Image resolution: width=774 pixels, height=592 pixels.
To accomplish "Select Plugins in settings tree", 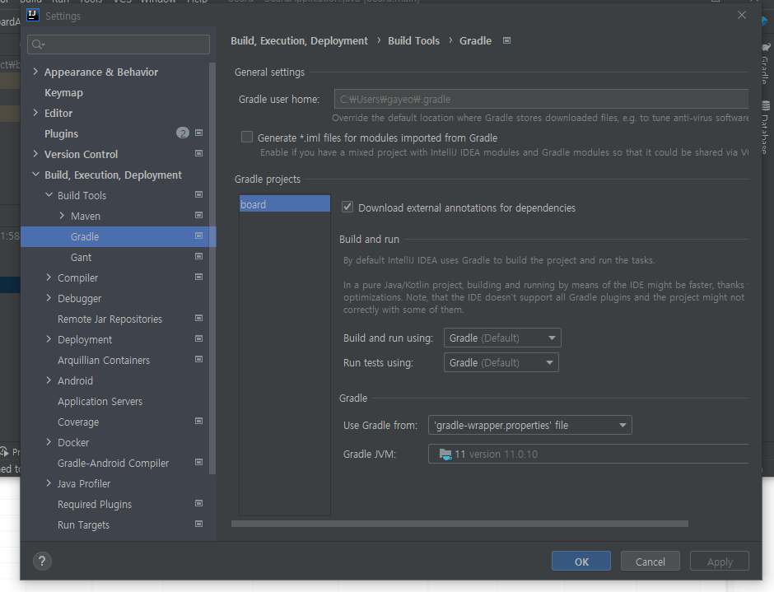I will coord(61,134).
